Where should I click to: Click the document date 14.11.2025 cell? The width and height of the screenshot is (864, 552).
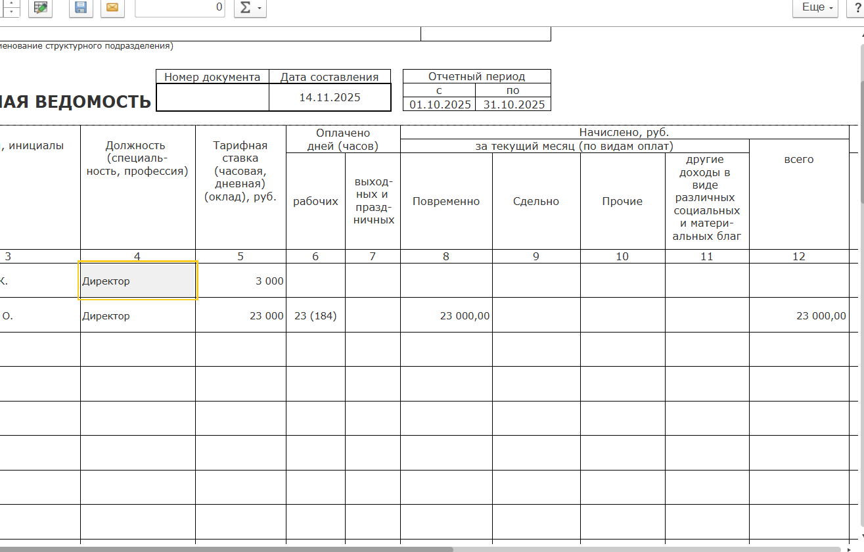point(330,97)
